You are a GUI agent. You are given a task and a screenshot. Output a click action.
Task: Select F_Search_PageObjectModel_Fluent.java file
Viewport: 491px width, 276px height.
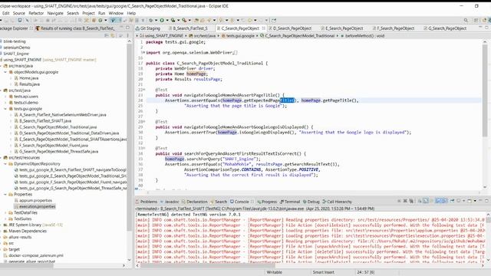[54, 146]
